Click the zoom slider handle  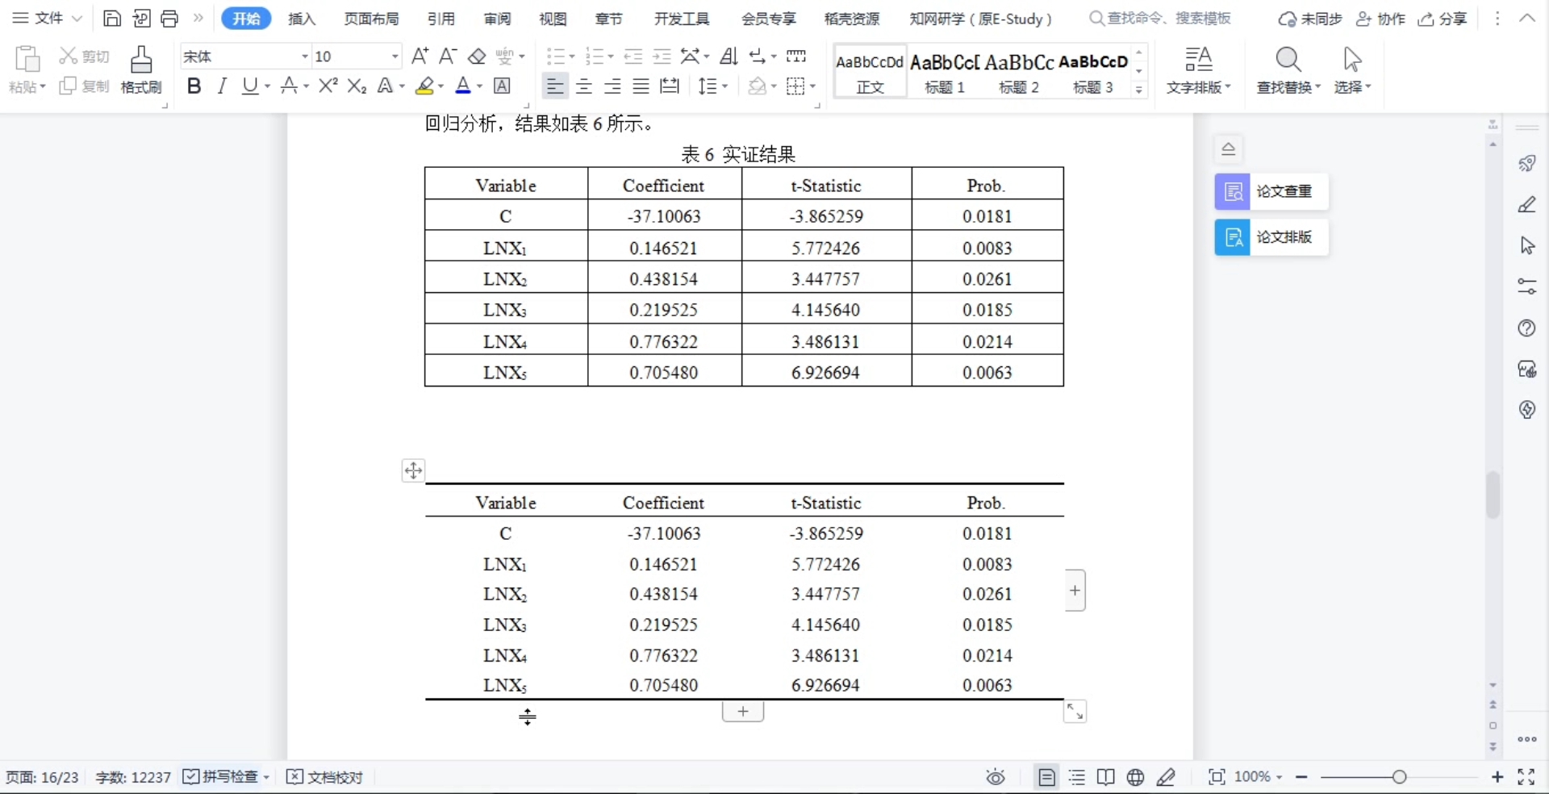pyautogui.click(x=1399, y=776)
